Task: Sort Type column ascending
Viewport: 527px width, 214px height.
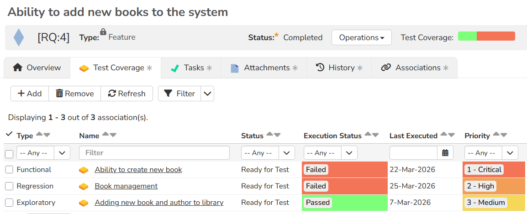Action: pyautogui.click(x=39, y=135)
